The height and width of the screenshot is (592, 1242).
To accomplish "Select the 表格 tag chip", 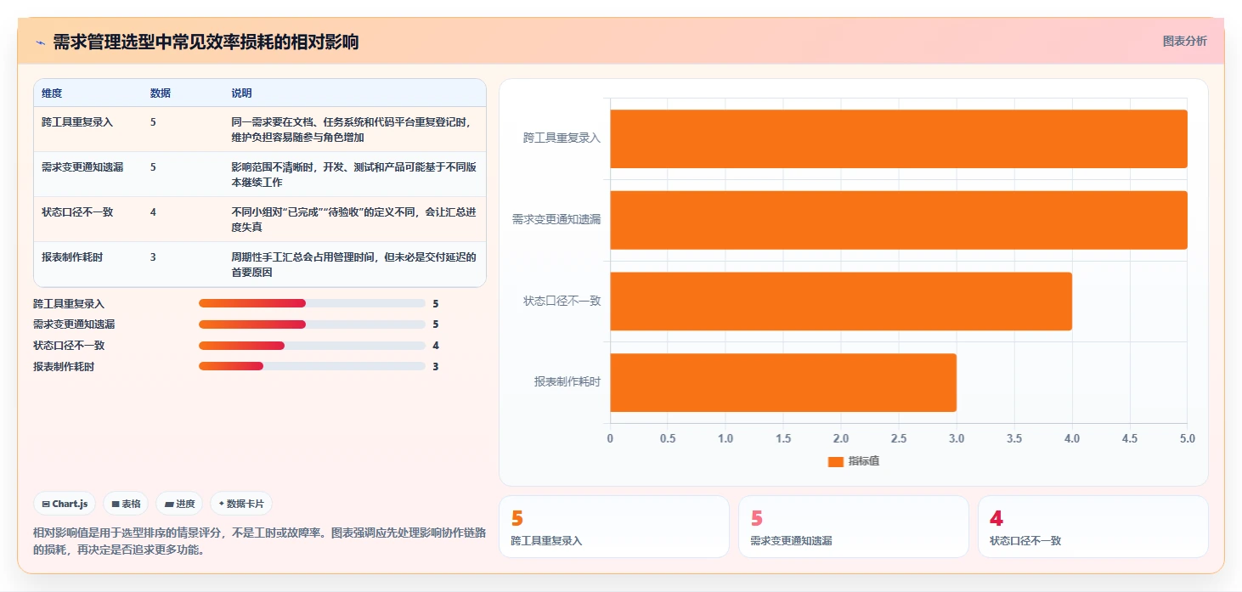I will pyautogui.click(x=126, y=504).
